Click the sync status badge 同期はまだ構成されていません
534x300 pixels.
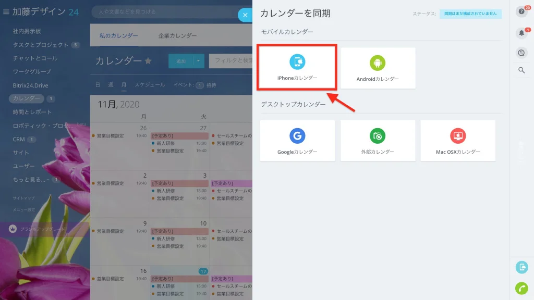coord(470,14)
